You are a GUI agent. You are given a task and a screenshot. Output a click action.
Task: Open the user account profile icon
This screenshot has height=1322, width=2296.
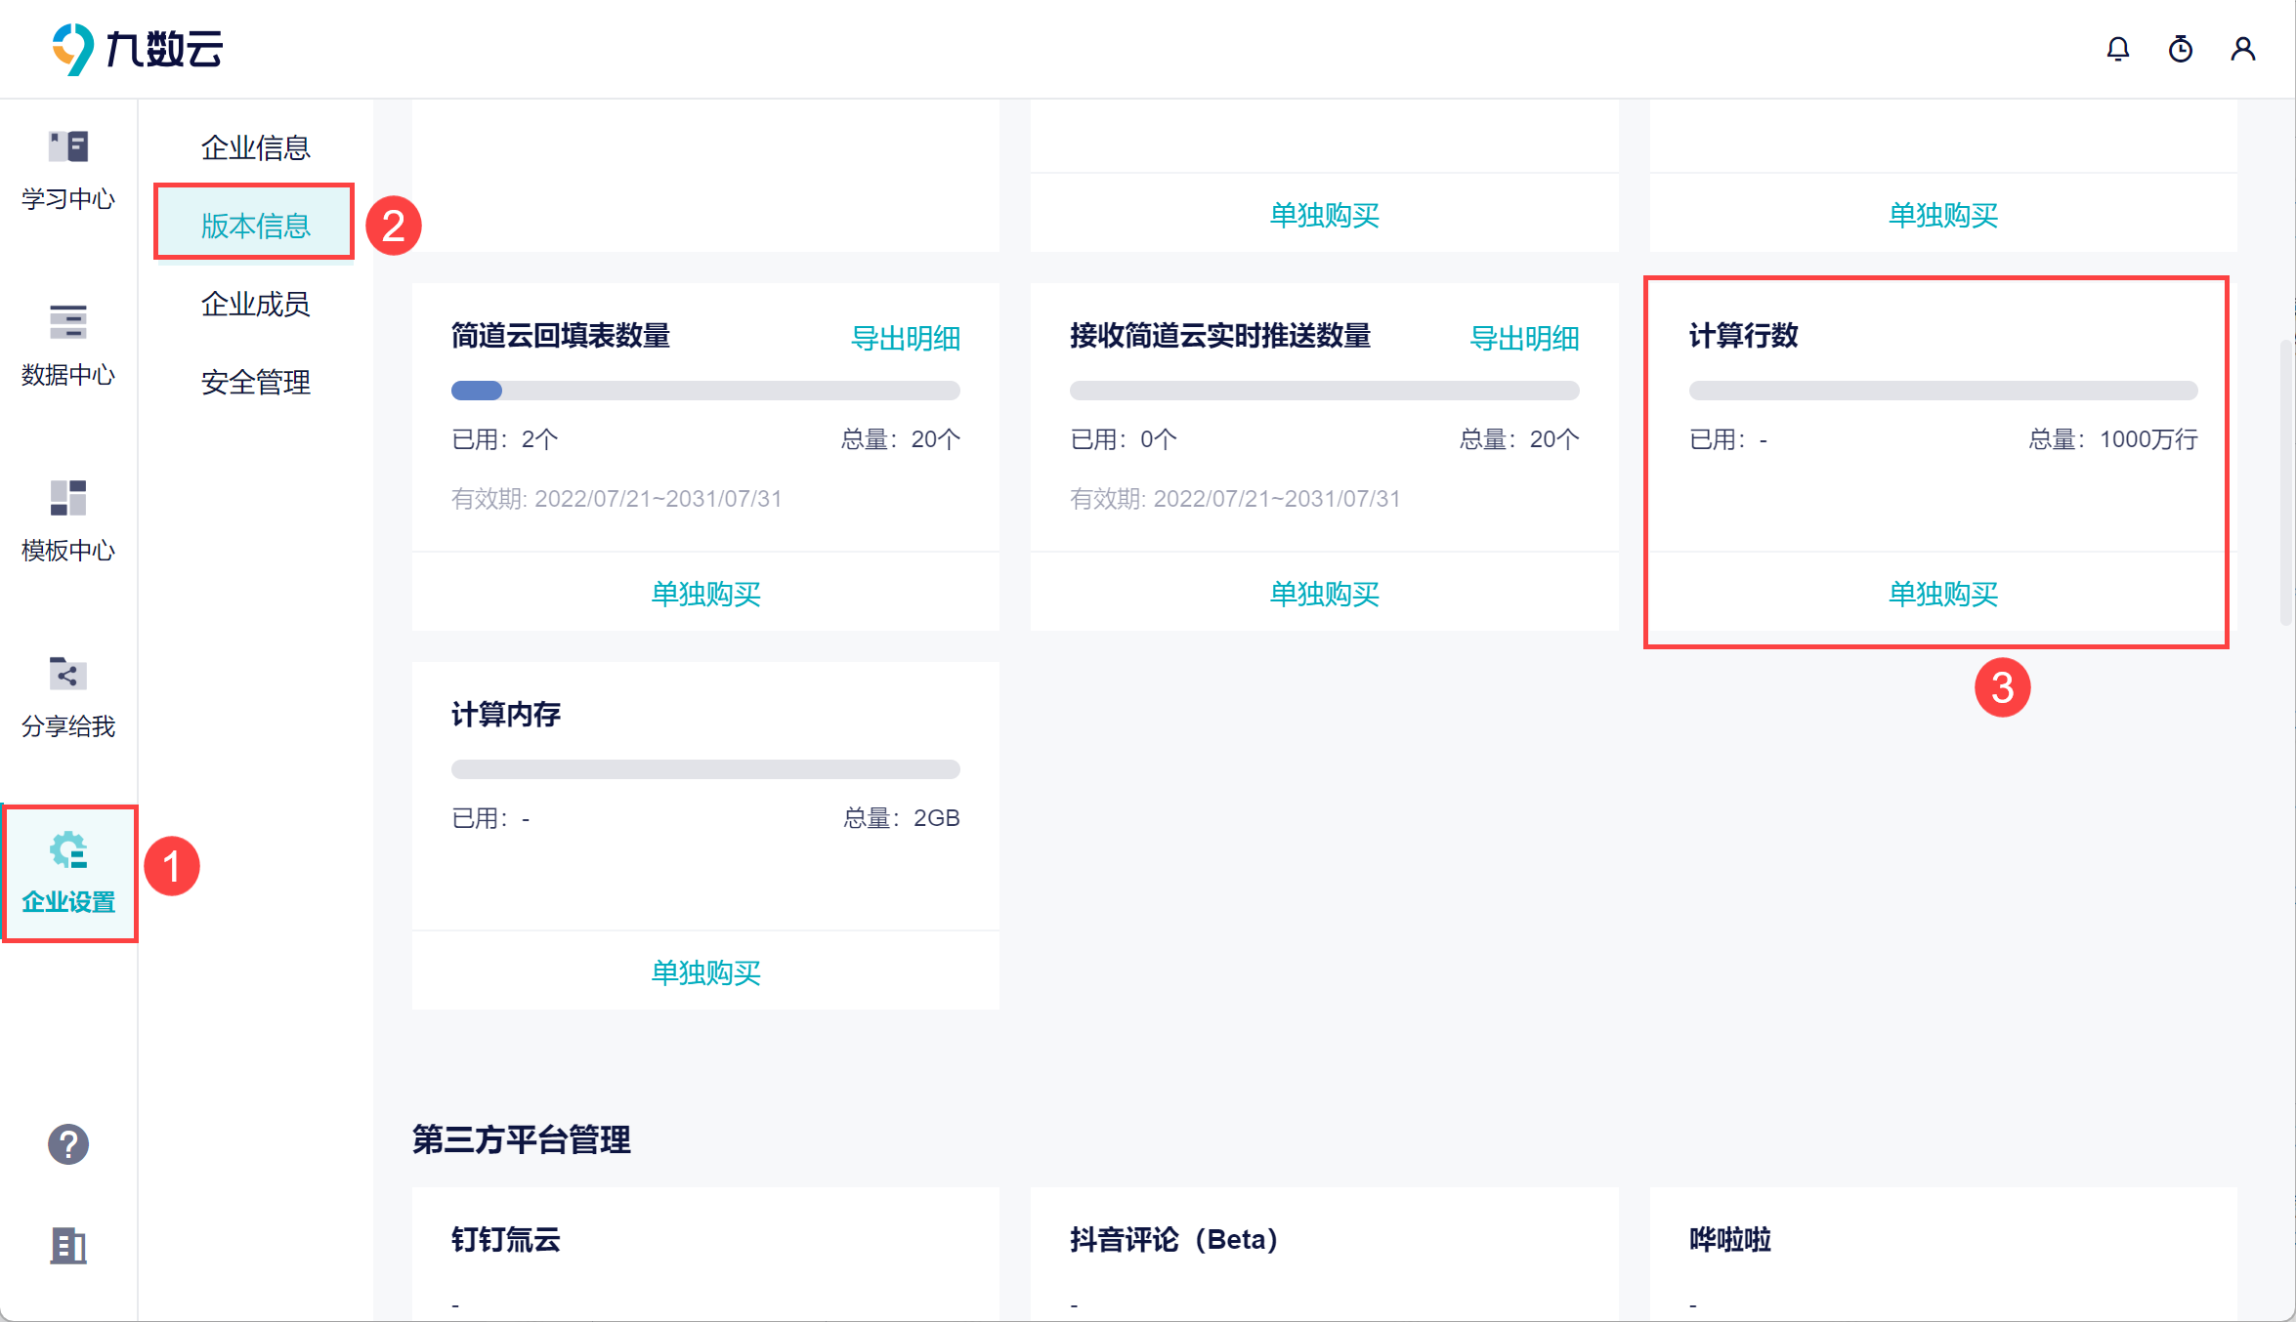tap(2242, 49)
